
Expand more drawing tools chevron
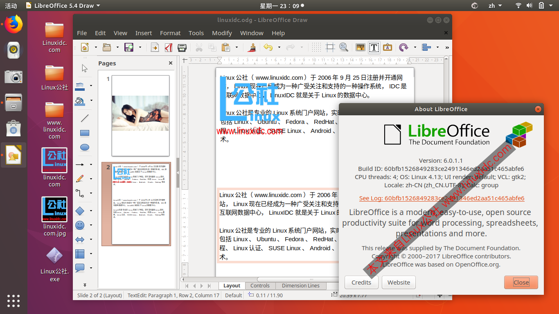(x=85, y=285)
